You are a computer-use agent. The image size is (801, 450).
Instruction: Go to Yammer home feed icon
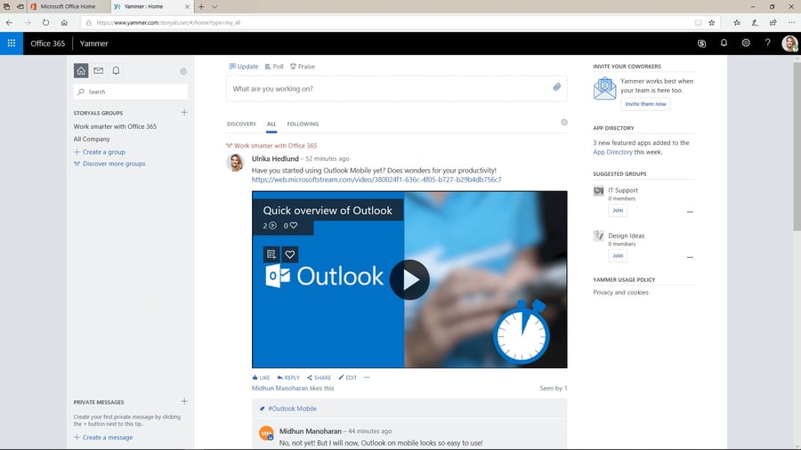tap(81, 70)
